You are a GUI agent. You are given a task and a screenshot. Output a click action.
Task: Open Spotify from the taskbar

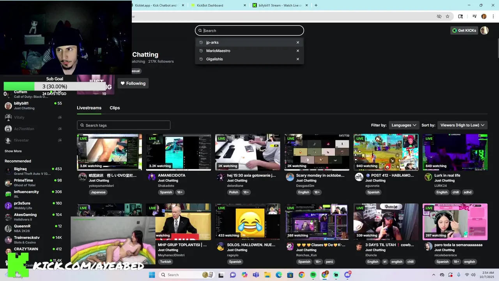pyautogui.click(x=313, y=275)
